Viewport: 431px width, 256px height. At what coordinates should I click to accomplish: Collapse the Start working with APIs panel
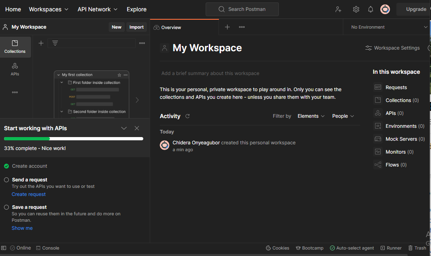[x=124, y=128]
